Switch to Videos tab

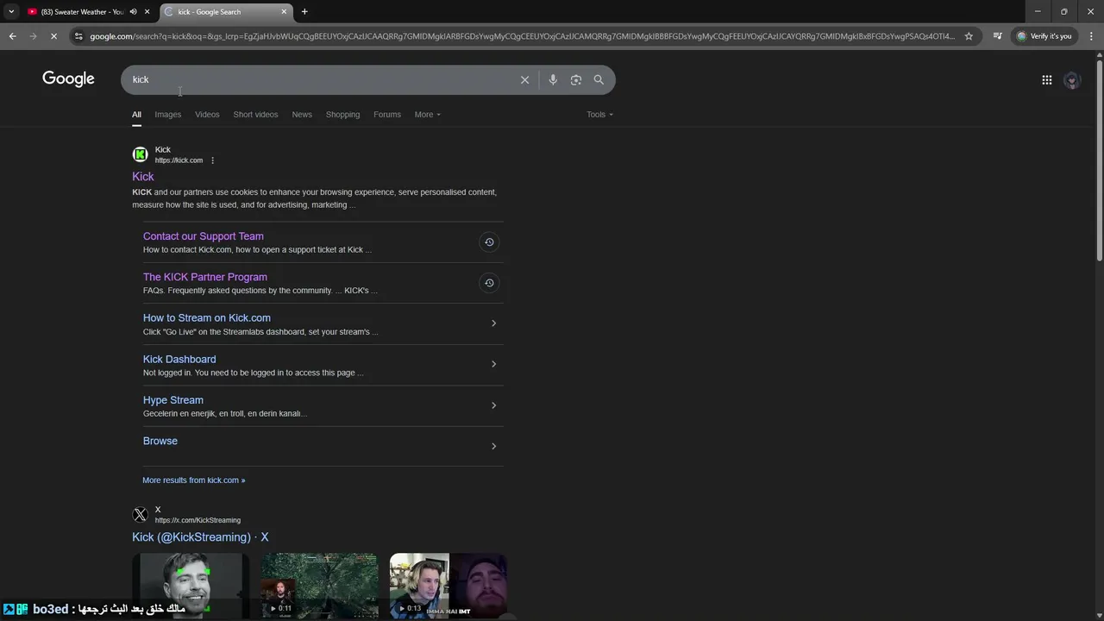(207, 115)
